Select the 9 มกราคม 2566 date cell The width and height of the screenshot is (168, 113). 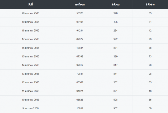point(31,108)
